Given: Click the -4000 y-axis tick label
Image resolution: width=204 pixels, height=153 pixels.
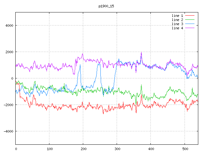Looking at the screenshot, I should click(x=8, y=131).
